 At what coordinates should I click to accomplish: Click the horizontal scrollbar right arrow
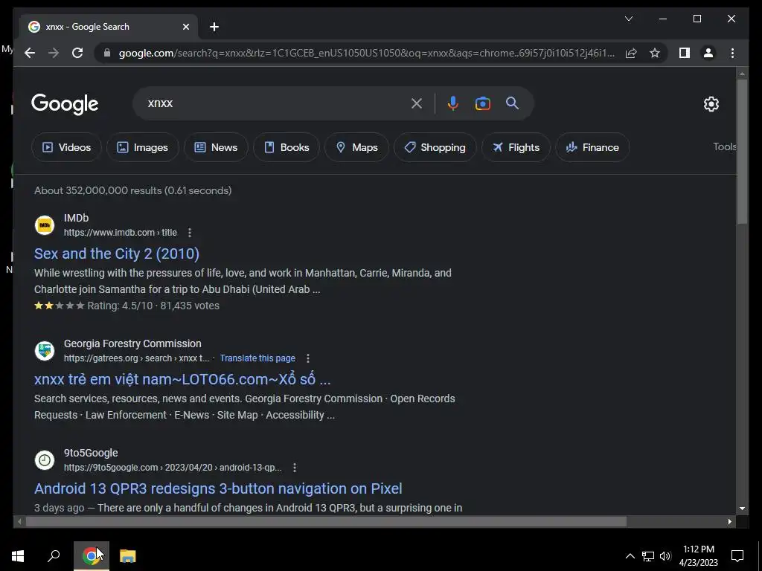pyautogui.click(x=730, y=521)
